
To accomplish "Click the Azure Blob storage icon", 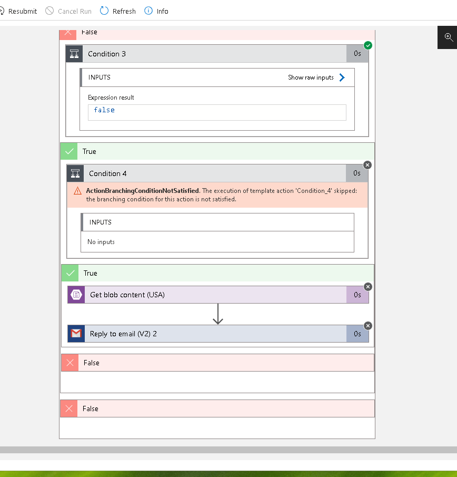I will 76,295.
